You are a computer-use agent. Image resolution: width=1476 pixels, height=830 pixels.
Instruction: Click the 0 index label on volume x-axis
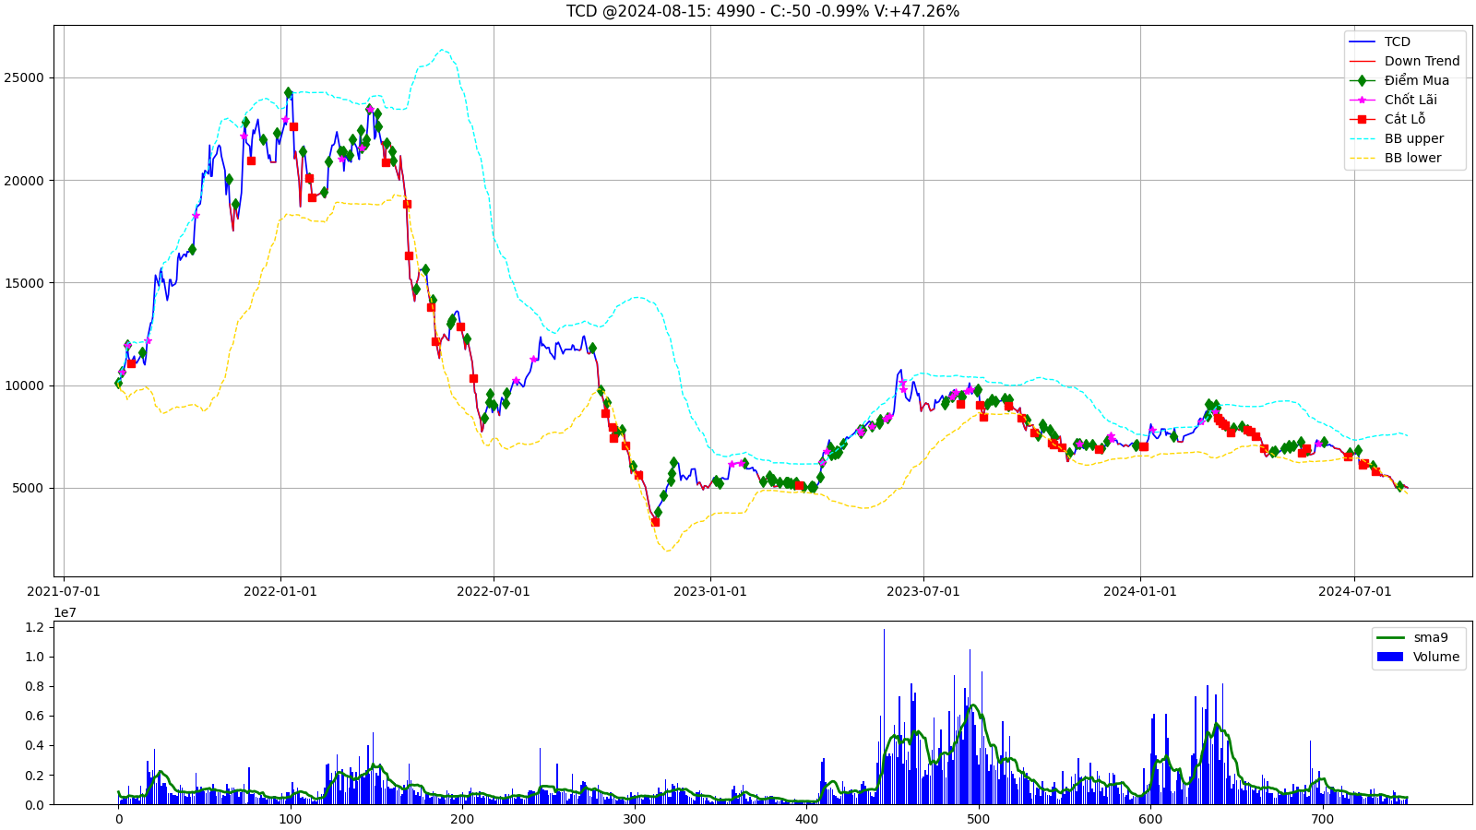click(118, 819)
